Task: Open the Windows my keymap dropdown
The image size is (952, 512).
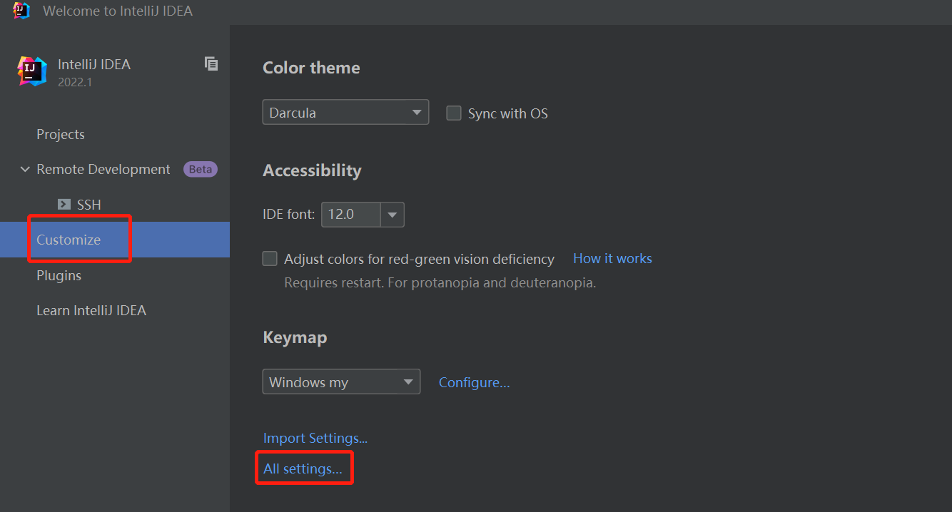Action: point(341,382)
